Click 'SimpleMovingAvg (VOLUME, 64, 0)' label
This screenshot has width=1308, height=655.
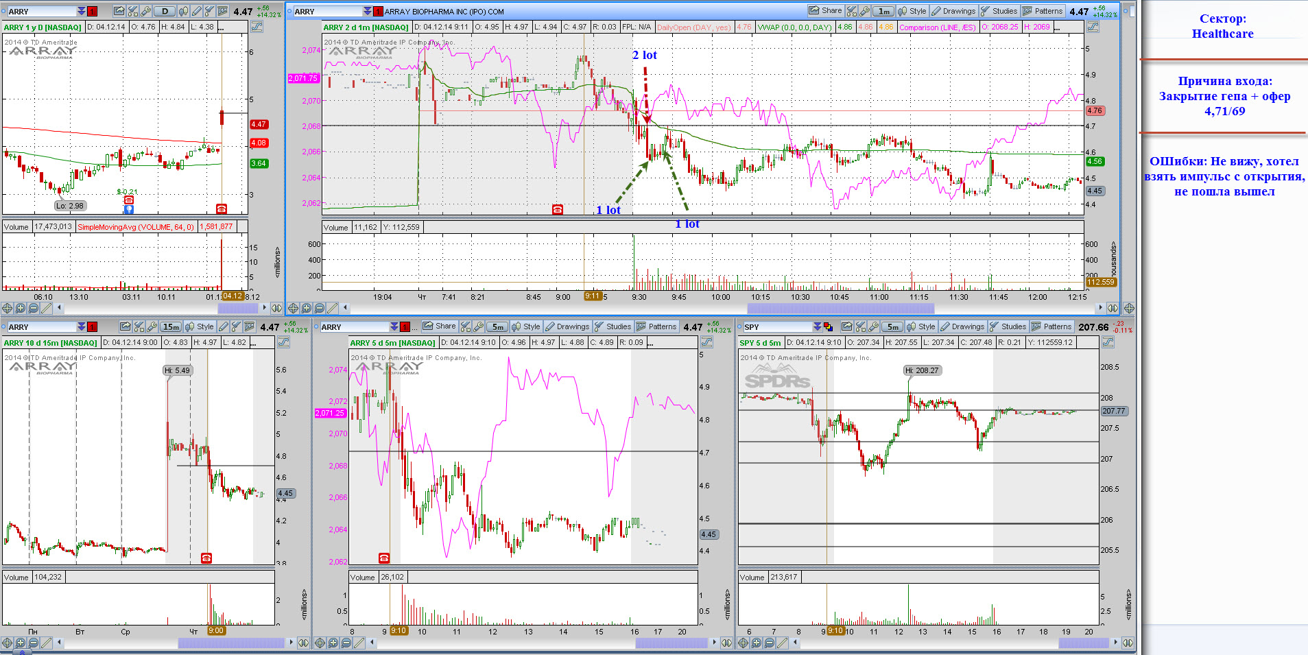[x=135, y=227]
